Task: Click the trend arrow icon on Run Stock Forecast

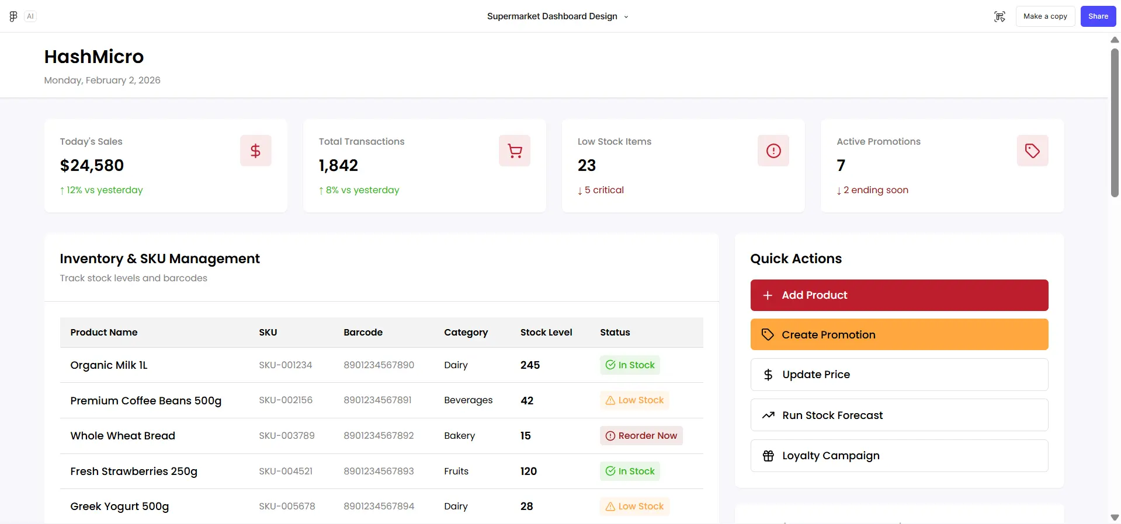Action: click(x=768, y=415)
